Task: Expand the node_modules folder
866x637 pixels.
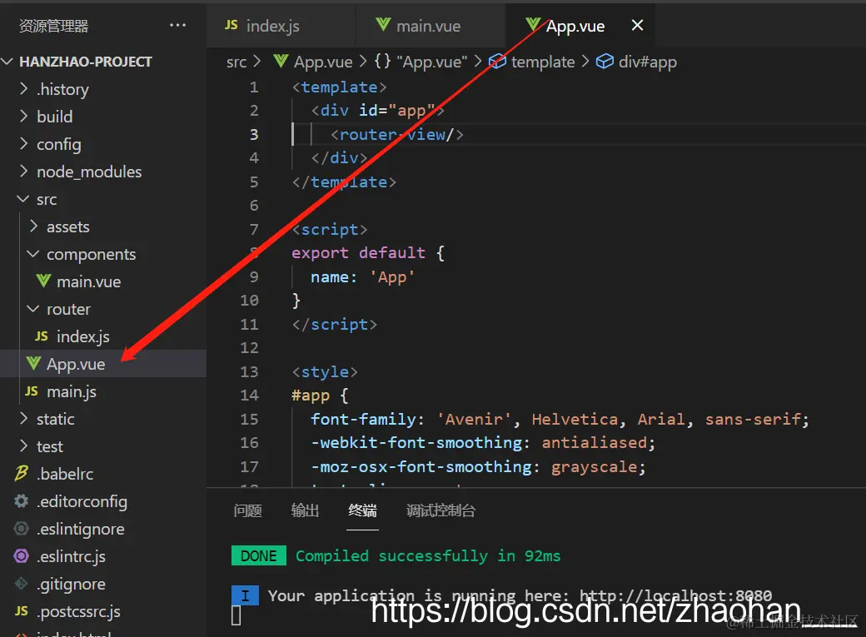Action: [x=23, y=172]
